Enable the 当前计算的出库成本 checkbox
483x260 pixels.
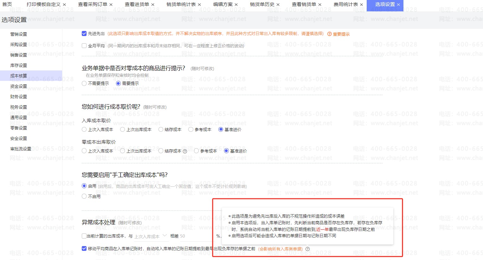84,236
